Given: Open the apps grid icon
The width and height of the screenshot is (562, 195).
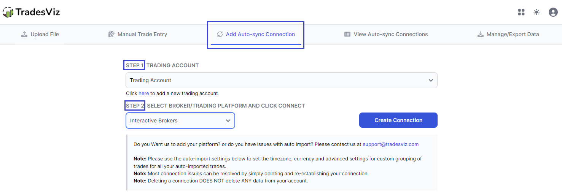Looking at the screenshot, I should click(521, 12).
